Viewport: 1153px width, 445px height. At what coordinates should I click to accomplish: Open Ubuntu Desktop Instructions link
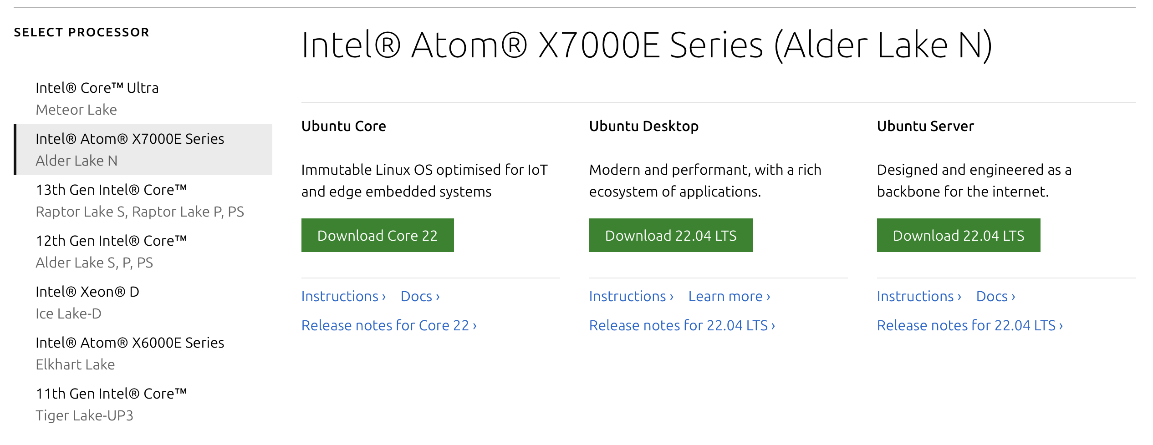[631, 296]
